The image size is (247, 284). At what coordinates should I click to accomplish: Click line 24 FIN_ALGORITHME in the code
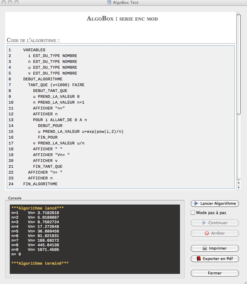click(x=40, y=184)
